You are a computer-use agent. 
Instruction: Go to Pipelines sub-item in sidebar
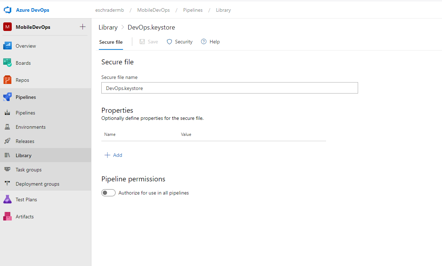tap(46, 113)
